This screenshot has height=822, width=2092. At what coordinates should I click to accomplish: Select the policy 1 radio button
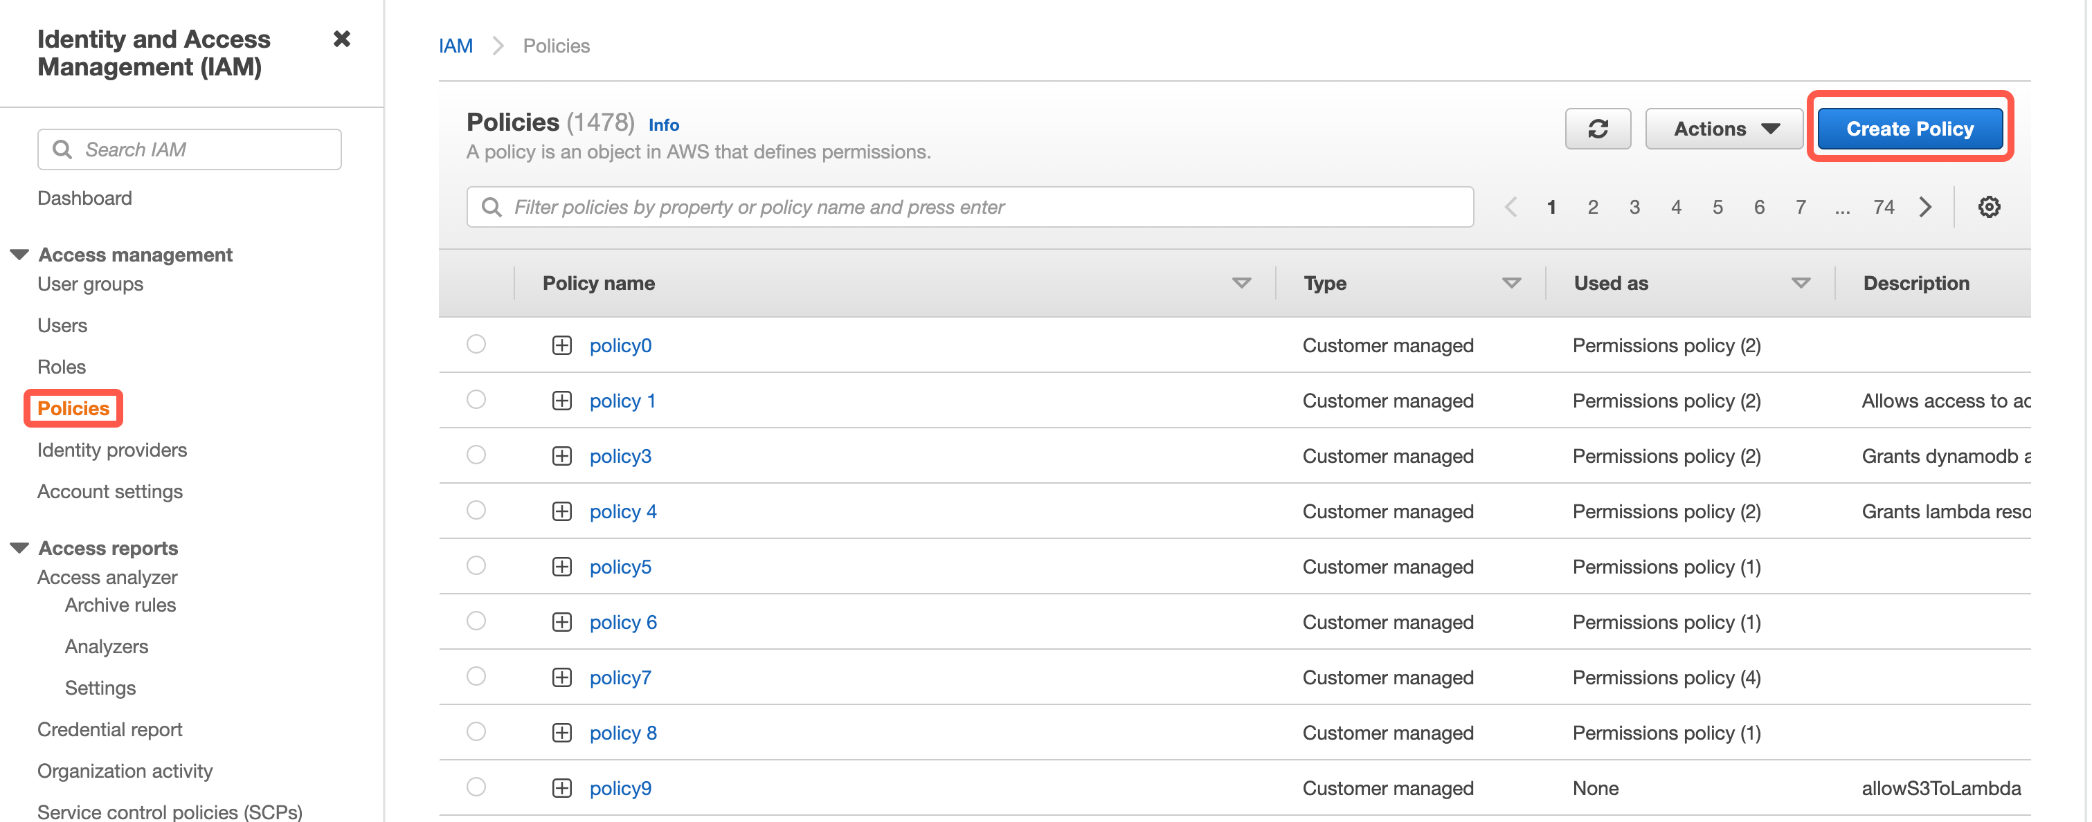tap(476, 399)
